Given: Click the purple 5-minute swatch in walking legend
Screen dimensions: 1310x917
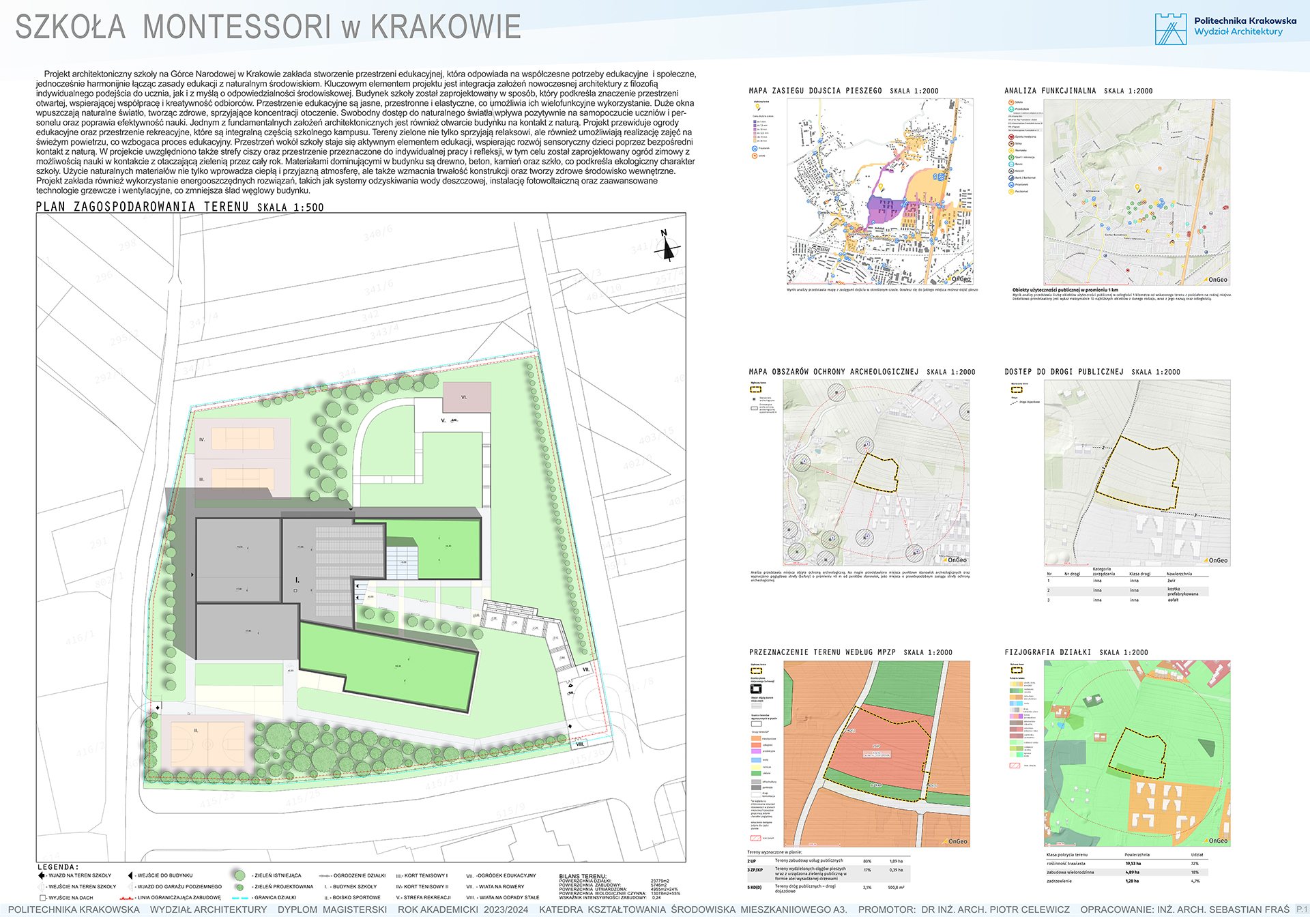Looking at the screenshot, I should (755, 121).
